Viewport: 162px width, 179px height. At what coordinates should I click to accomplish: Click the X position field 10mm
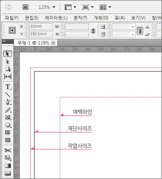(41, 27)
